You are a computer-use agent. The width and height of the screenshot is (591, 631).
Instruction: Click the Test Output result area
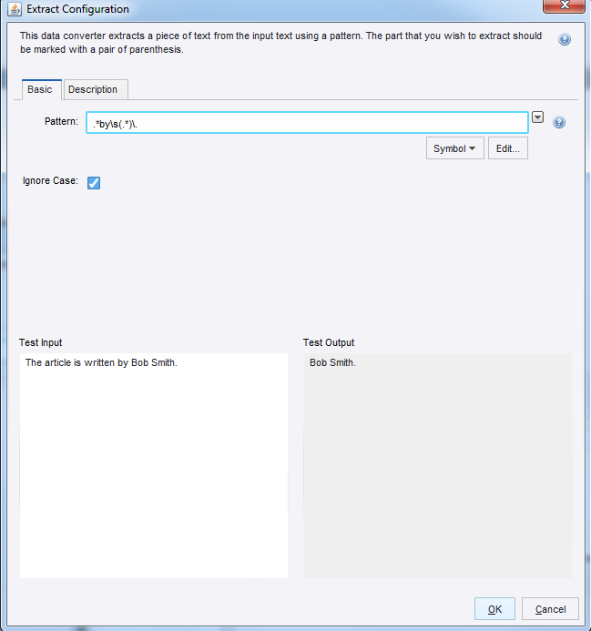click(438, 465)
